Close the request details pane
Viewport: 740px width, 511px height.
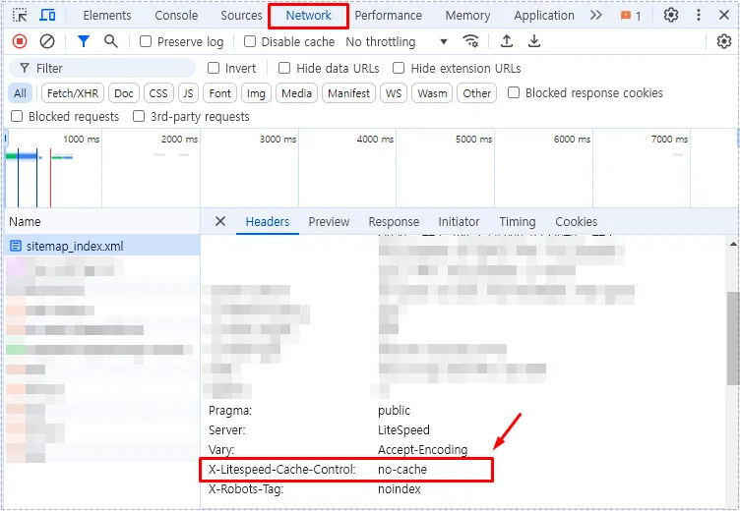[x=220, y=221]
